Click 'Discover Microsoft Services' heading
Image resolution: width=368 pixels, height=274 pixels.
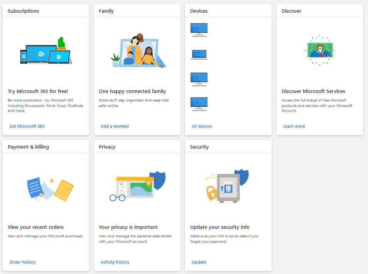click(x=313, y=91)
